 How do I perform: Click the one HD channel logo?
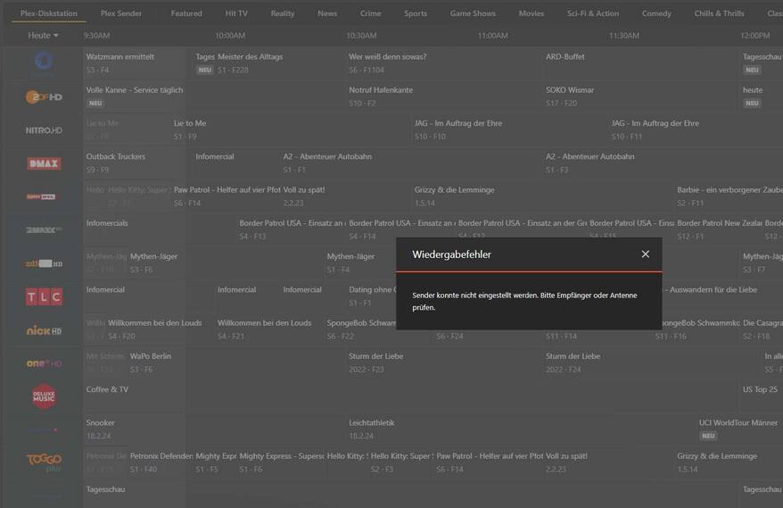click(44, 363)
